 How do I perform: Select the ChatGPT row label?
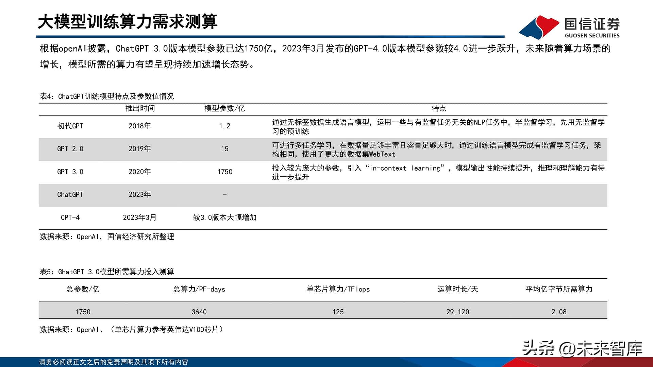click(x=70, y=194)
